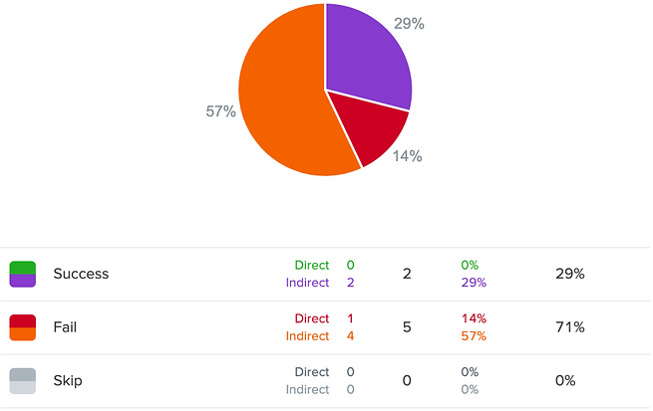Click the Skip gray color swatch

[x=23, y=381]
